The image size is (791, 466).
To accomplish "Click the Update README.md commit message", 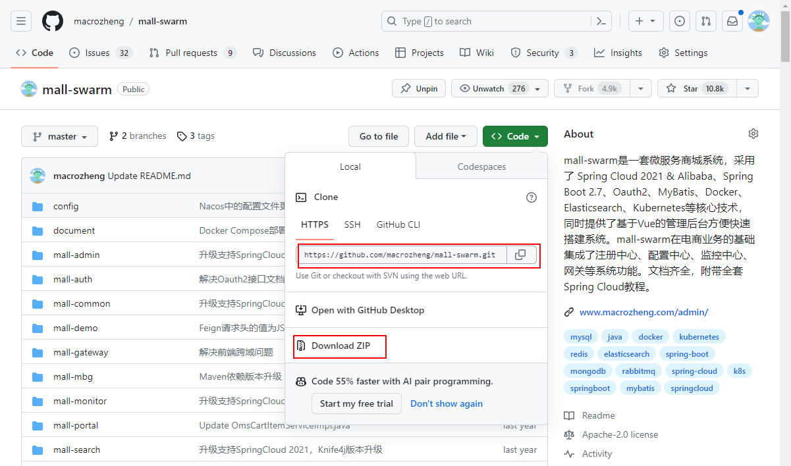I will pos(149,176).
